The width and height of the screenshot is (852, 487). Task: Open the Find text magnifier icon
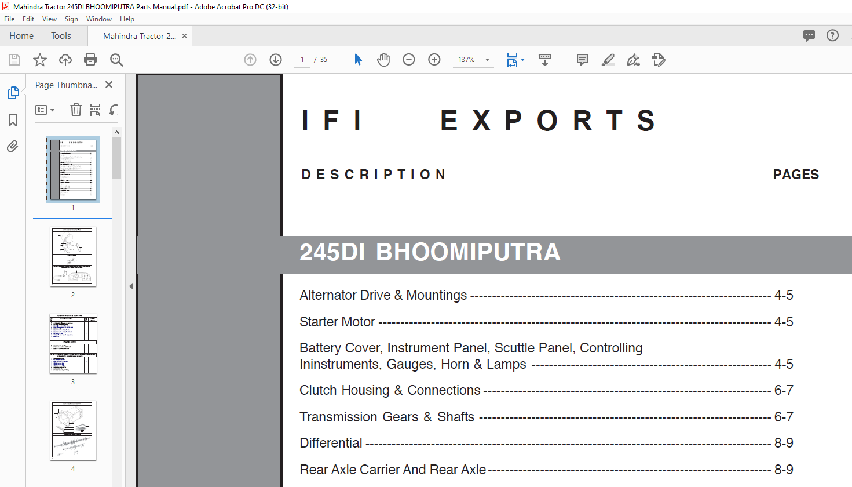click(116, 60)
